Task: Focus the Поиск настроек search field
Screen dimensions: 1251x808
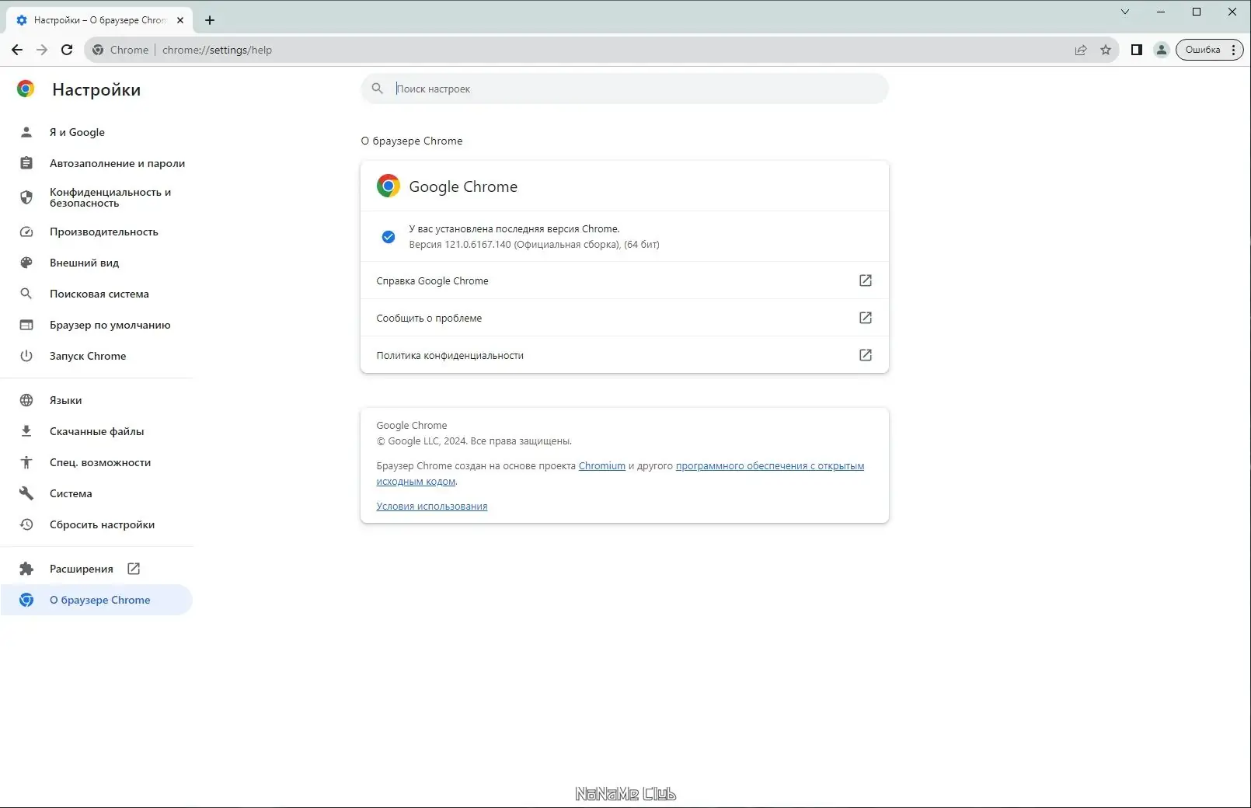Action: point(624,89)
